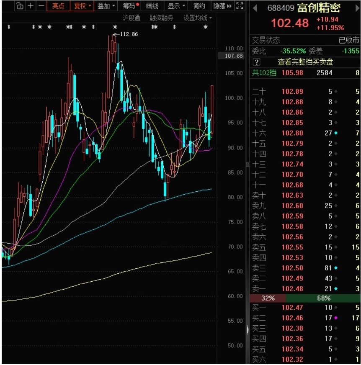
Task: Toggle the 亮点 highlights button
Action: click(x=58, y=6)
